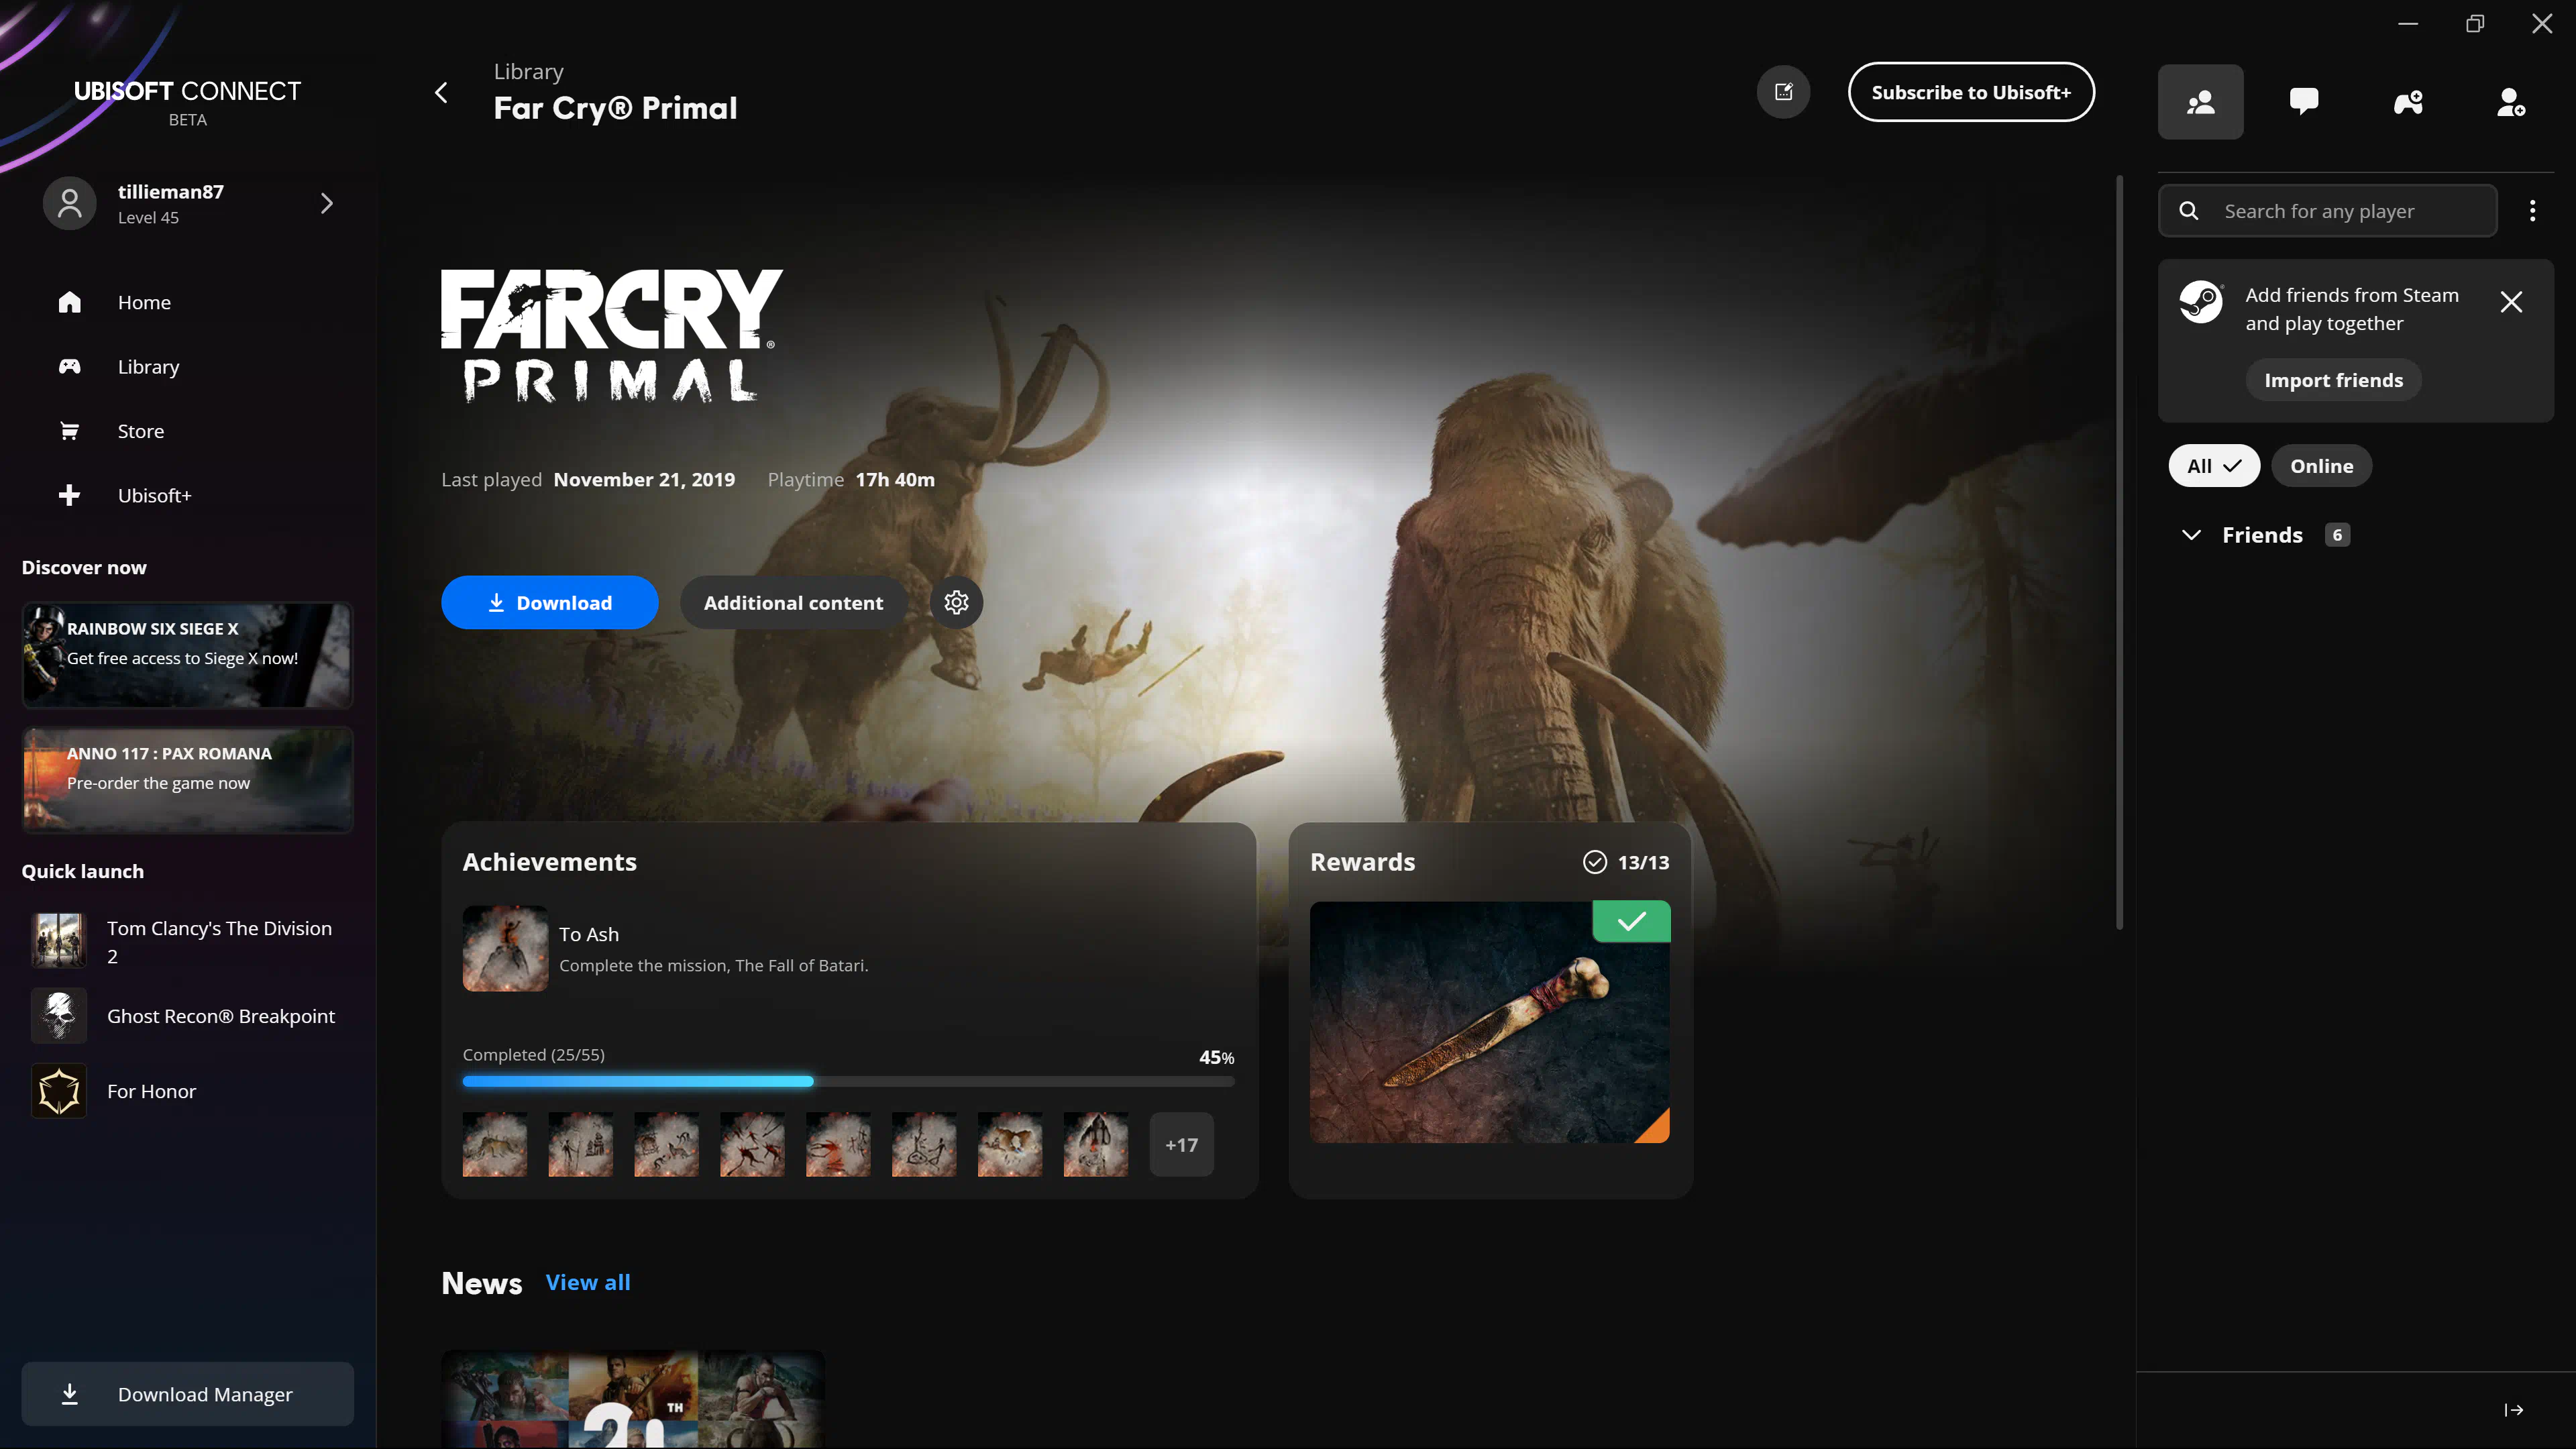Click the Ubisoft Connect logo
Screen dimensions: 2576x1449
coord(187,102)
